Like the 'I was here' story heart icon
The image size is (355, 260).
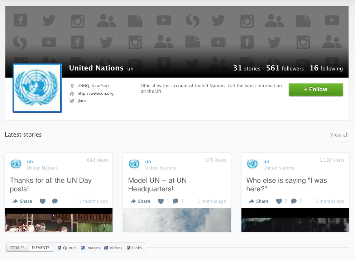click(279, 201)
